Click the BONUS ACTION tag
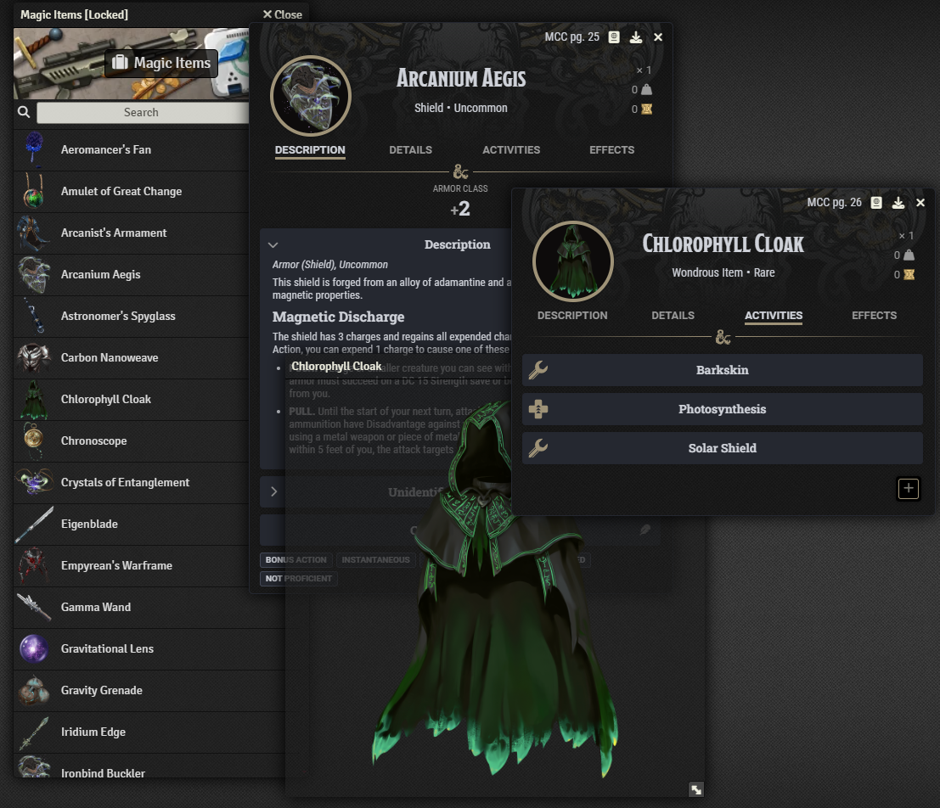Viewport: 940px width, 808px height. point(295,559)
